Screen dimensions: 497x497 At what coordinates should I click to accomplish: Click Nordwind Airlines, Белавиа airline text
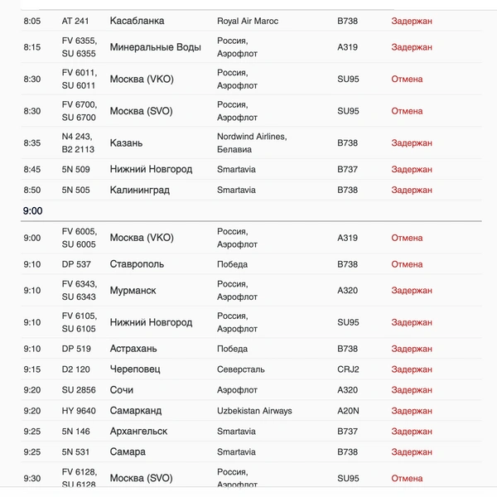pyautogui.click(x=252, y=143)
